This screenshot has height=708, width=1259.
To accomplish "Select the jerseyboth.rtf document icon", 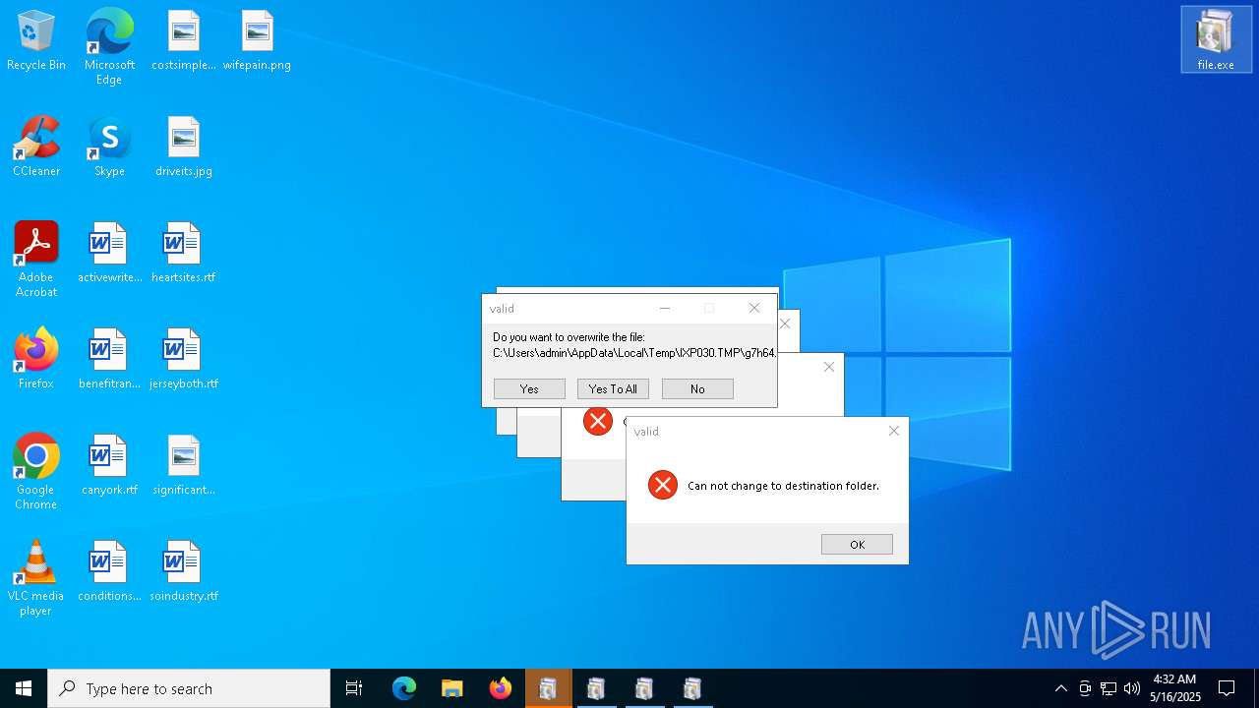I will coord(184,360).
